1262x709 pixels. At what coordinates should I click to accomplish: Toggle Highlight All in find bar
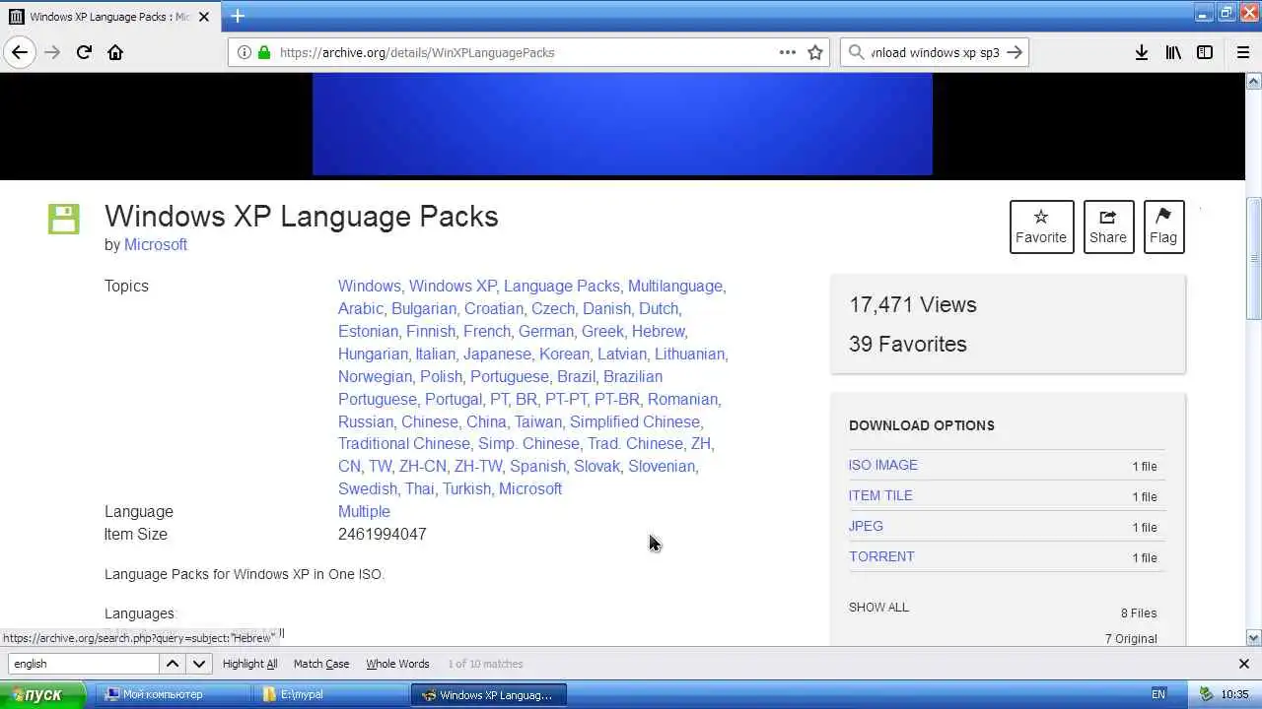249,664
